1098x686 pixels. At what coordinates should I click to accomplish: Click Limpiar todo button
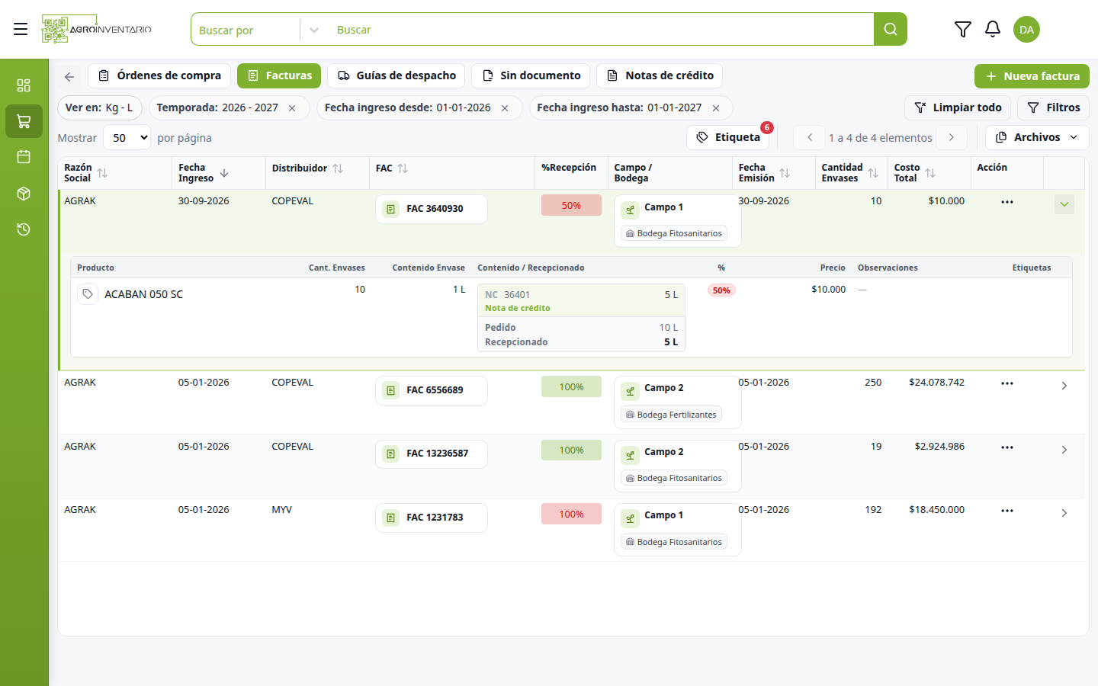tap(958, 107)
